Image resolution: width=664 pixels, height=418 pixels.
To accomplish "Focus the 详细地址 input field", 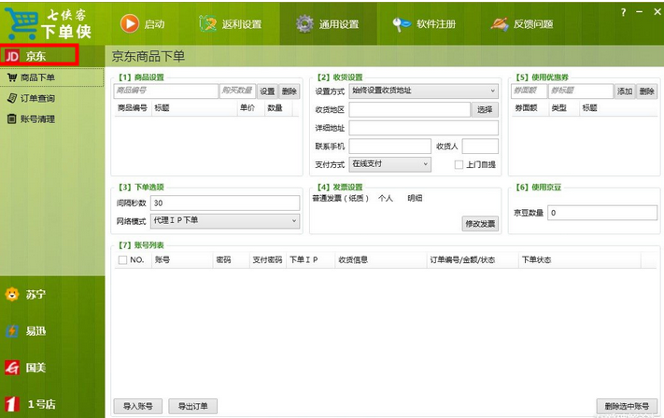I will pyautogui.click(x=423, y=128).
